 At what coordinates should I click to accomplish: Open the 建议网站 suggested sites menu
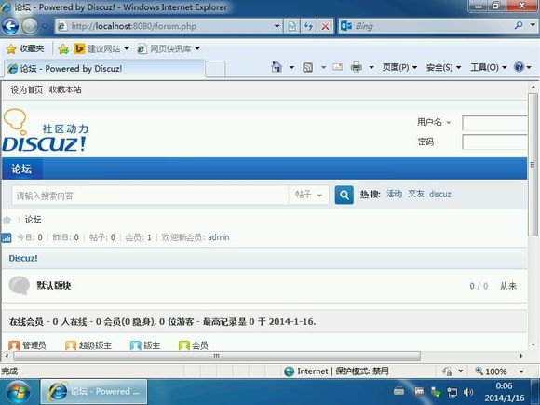point(101,49)
